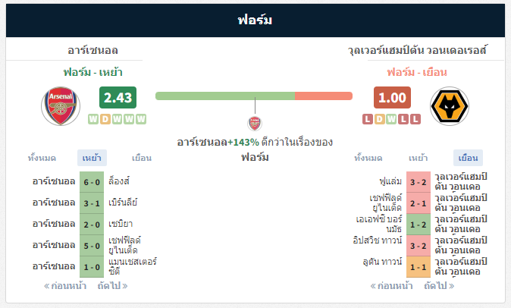
Task: Select Arsenal's เยือน filter tab
Action: [142, 158]
